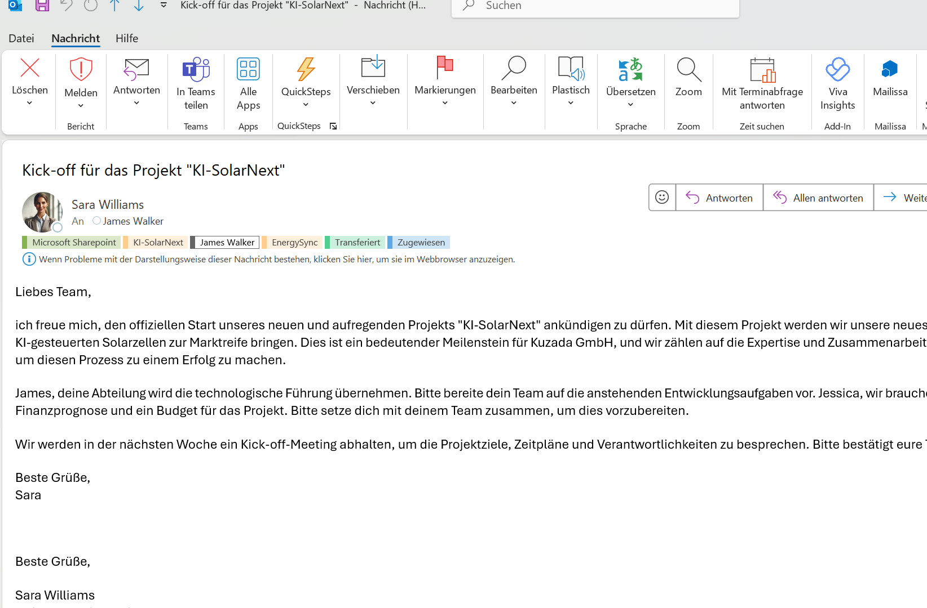Go to previous item with up arrow

click(114, 6)
